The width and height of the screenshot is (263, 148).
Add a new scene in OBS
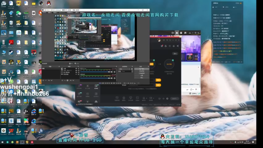(x=43, y=81)
